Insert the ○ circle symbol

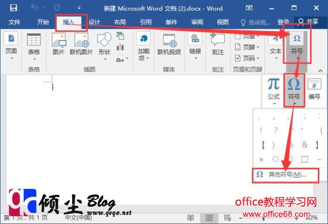(x=276, y=159)
